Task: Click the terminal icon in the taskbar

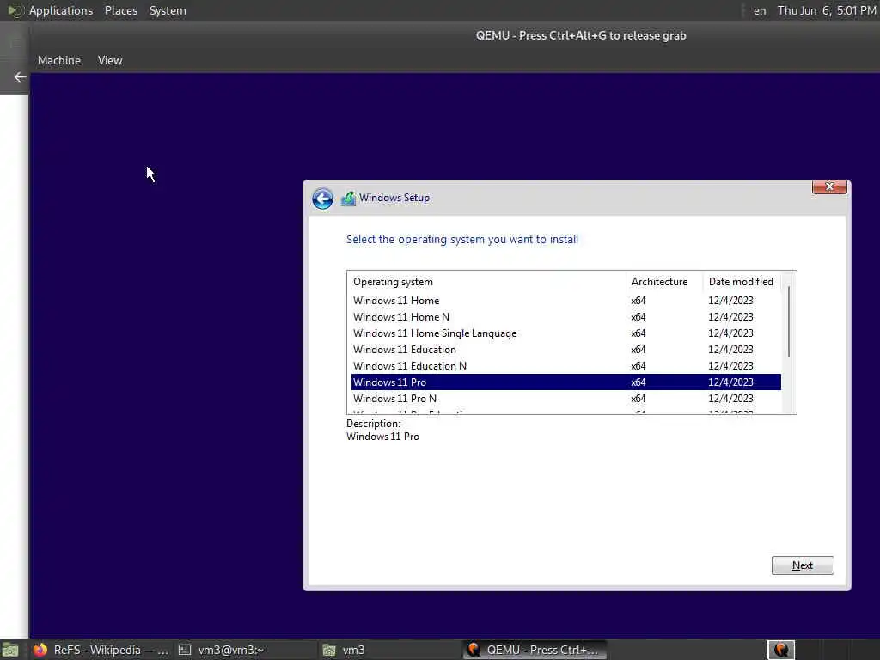Action: pos(185,650)
